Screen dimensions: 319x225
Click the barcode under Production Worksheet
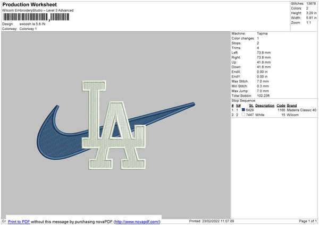point(36,17)
